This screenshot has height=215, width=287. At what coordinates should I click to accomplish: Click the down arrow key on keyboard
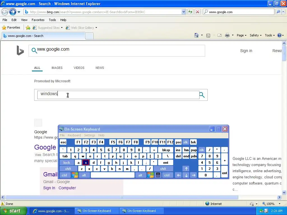[186, 175]
